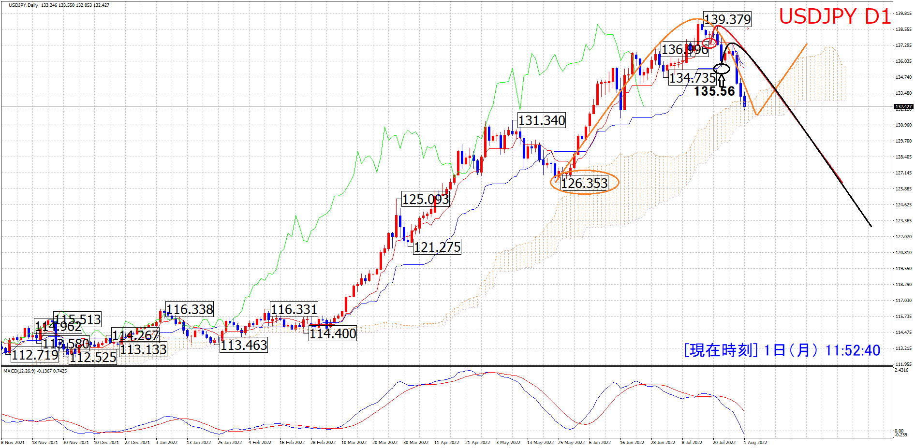Click the 10 Mar 2022 date label

pos(354,442)
